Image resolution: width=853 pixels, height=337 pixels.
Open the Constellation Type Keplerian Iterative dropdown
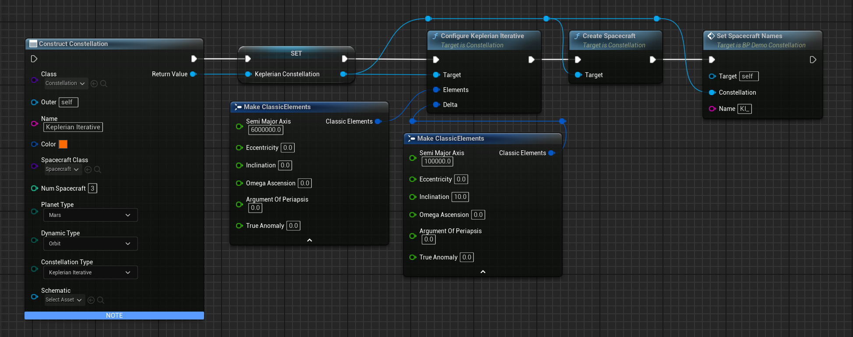(x=90, y=273)
